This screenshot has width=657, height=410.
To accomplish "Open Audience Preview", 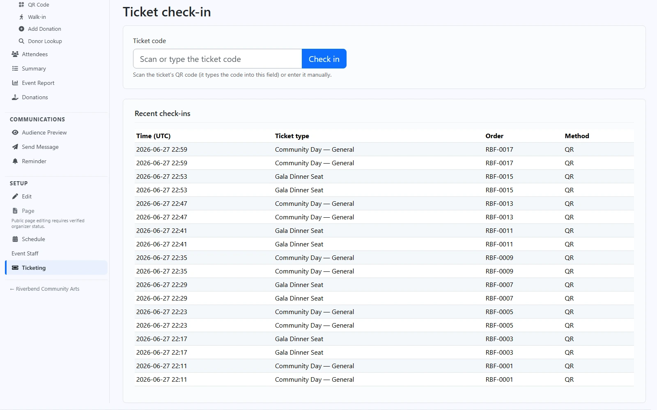I will point(44,132).
